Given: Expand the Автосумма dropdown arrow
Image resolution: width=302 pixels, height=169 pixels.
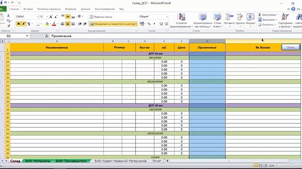Looking at the screenshot, I should point(277,15).
